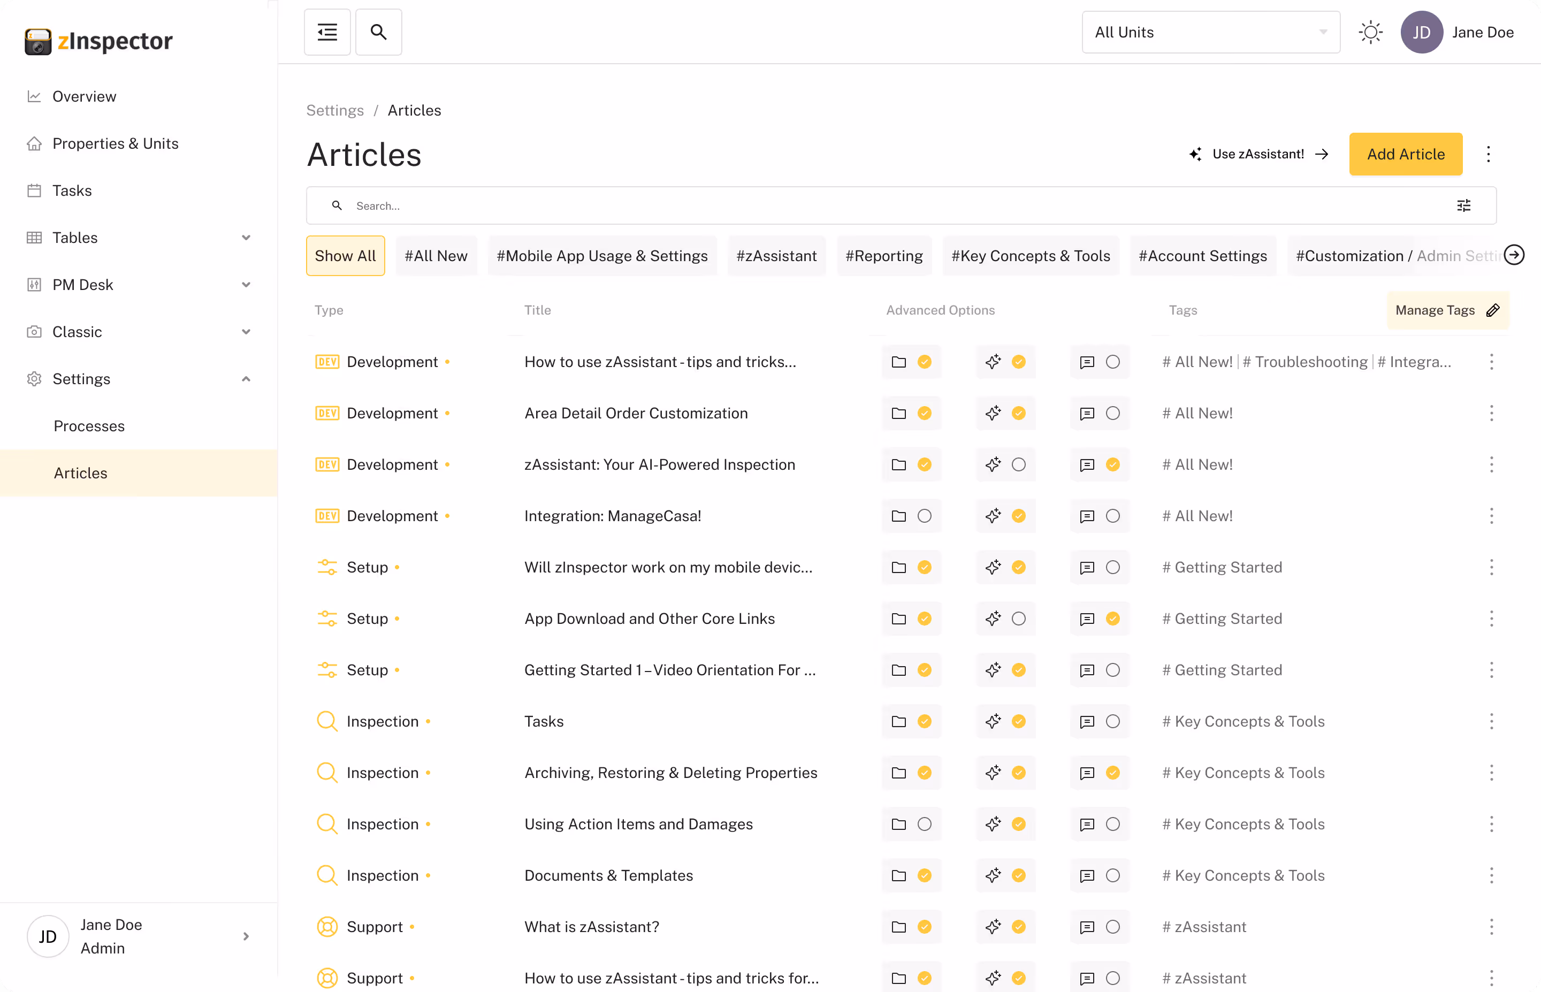
Task: Toggle folder option for Integration: ManageCasa!
Action: (924, 516)
